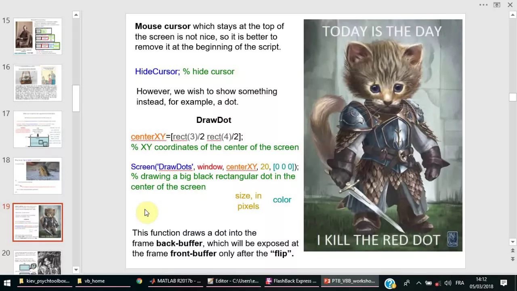
Task: Show hidden system tray icons chevron
Action: pos(418,283)
